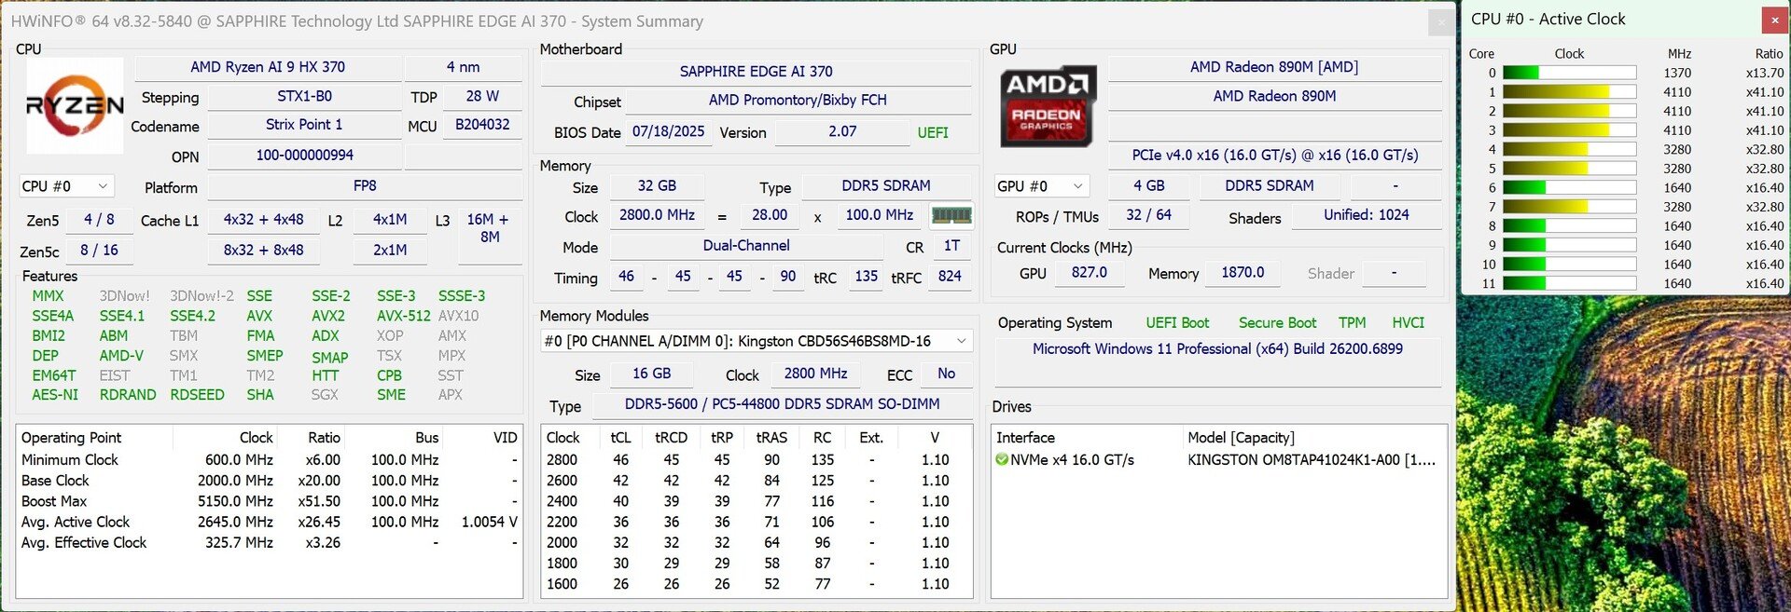Expand the memory module DIMM selection list

click(x=961, y=342)
